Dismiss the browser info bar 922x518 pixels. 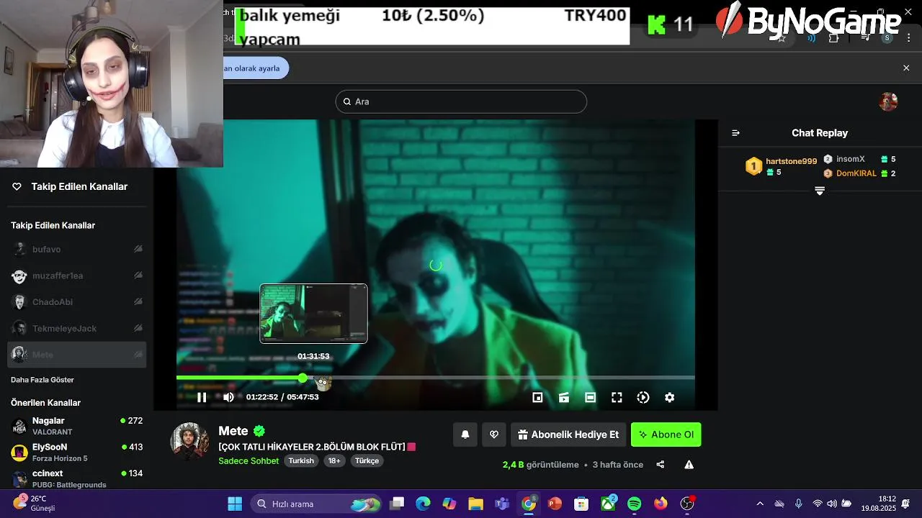(906, 68)
